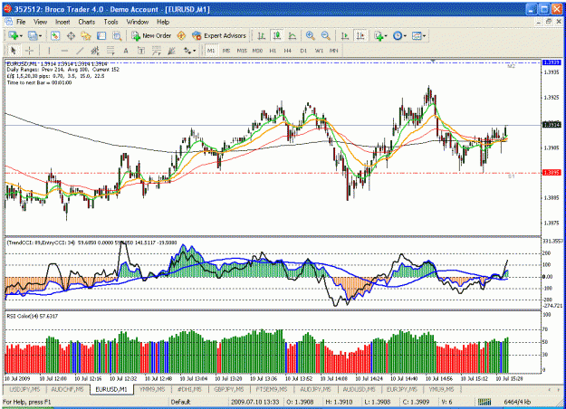The height and width of the screenshot is (409, 566).
Task: Zoom in on the chart
Action: tap(310, 35)
